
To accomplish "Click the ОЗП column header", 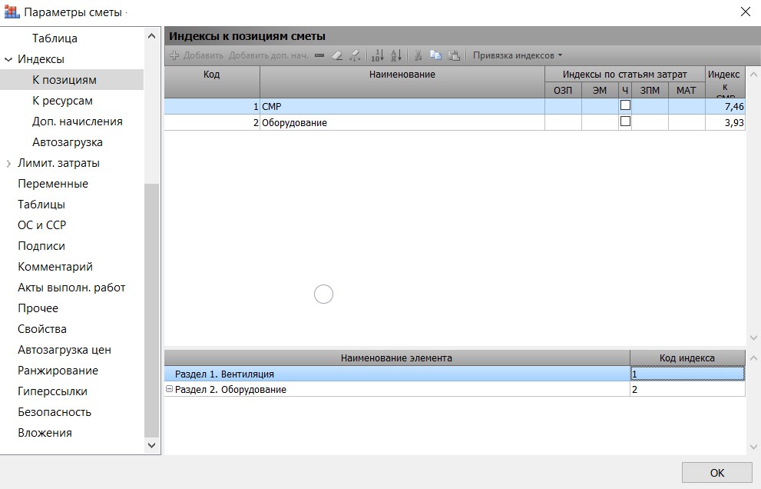I will pyautogui.click(x=563, y=91).
